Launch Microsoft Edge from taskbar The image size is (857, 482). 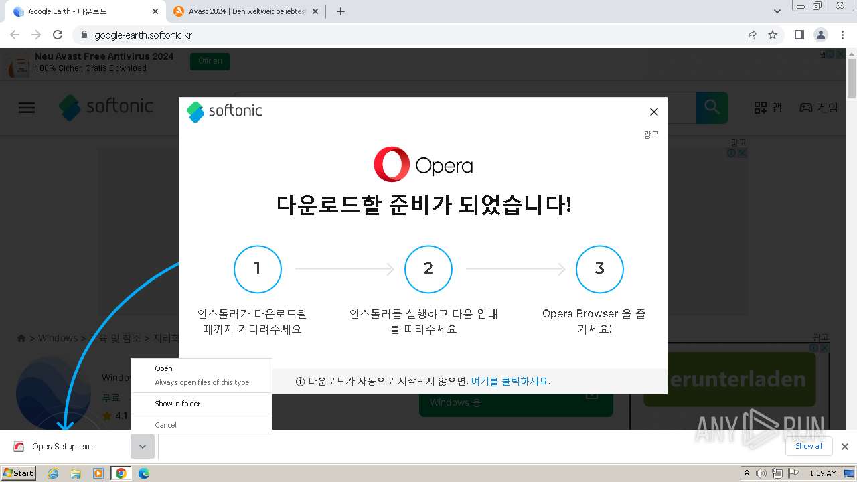point(144,473)
